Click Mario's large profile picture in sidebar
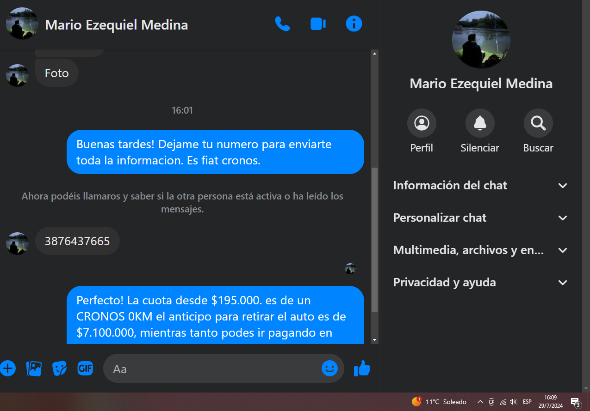The width and height of the screenshot is (590, 411). (x=481, y=40)
